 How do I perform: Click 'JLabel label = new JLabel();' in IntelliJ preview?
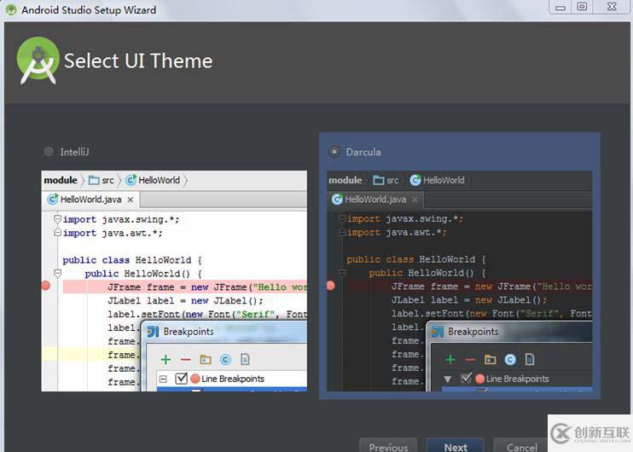pyautogui.click(x=185, y=301)
